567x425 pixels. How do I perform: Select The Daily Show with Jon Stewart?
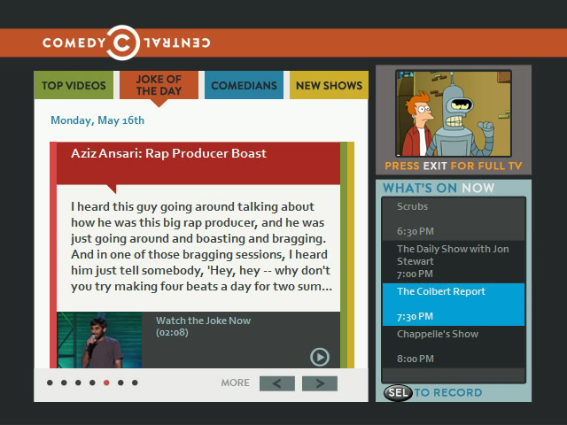pyautogui.click(x=453, y=261)
